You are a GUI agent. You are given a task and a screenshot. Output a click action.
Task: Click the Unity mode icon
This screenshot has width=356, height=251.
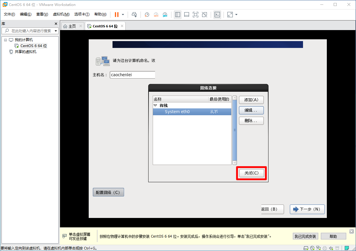204,15
